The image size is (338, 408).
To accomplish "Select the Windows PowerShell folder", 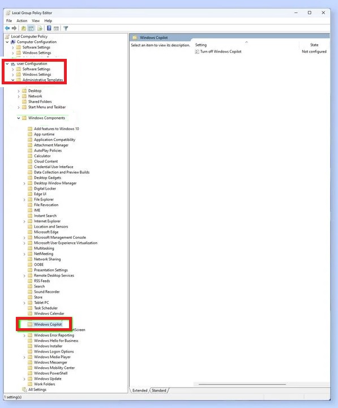I will click(x=50, y=373).
